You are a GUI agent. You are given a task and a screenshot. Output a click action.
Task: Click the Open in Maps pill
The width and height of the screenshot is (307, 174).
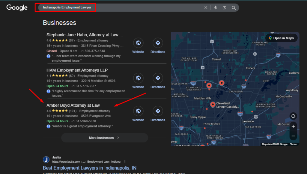(x=281, y=38)
